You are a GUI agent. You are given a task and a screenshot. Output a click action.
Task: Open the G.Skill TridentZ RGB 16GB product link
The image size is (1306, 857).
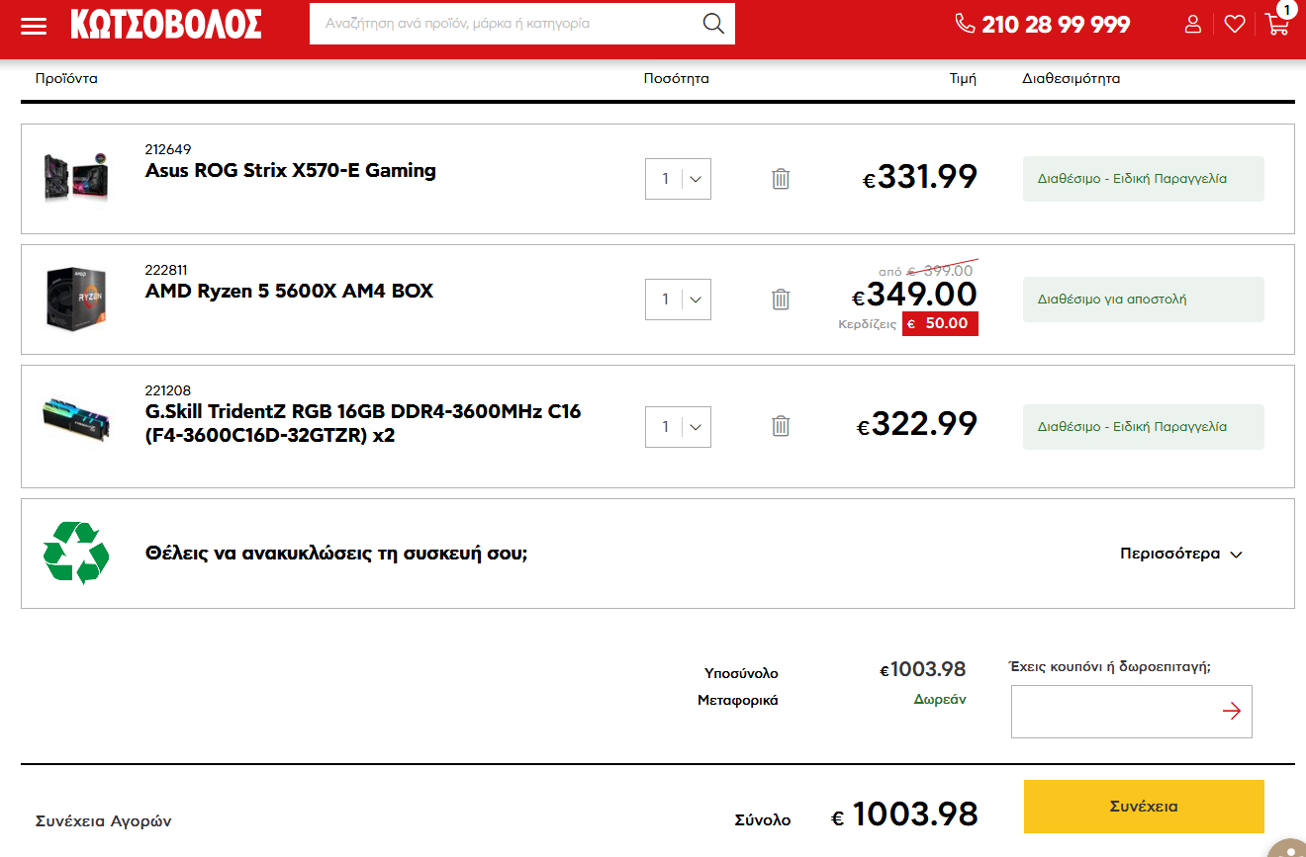(x=363, y=423)
